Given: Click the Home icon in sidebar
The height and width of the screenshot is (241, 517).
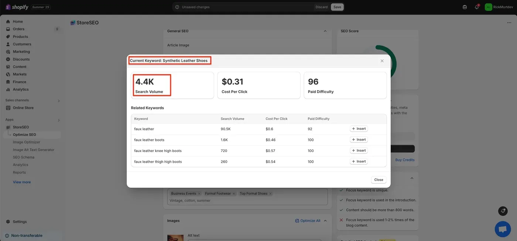Looking at the screenshot, I should coord(8,21).
